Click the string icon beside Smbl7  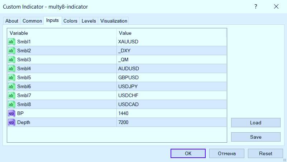tap(11, 95)
